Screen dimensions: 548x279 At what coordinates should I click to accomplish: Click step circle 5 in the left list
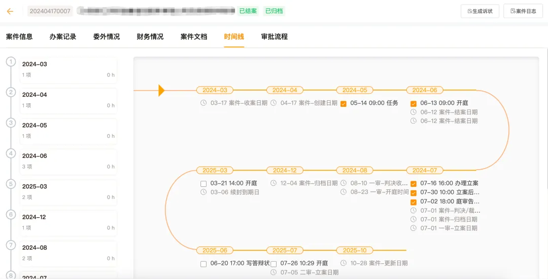point(11,184)
